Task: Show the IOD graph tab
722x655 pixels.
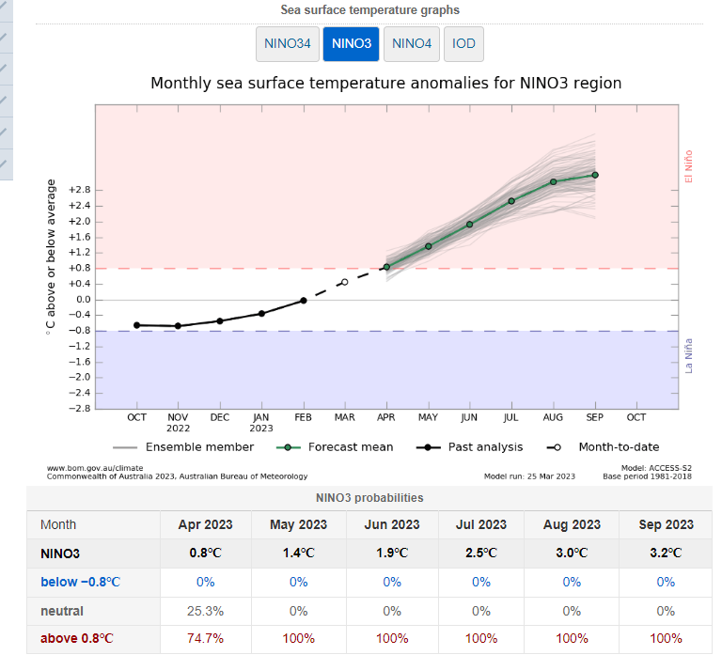Action: click(x=463, y=44)
